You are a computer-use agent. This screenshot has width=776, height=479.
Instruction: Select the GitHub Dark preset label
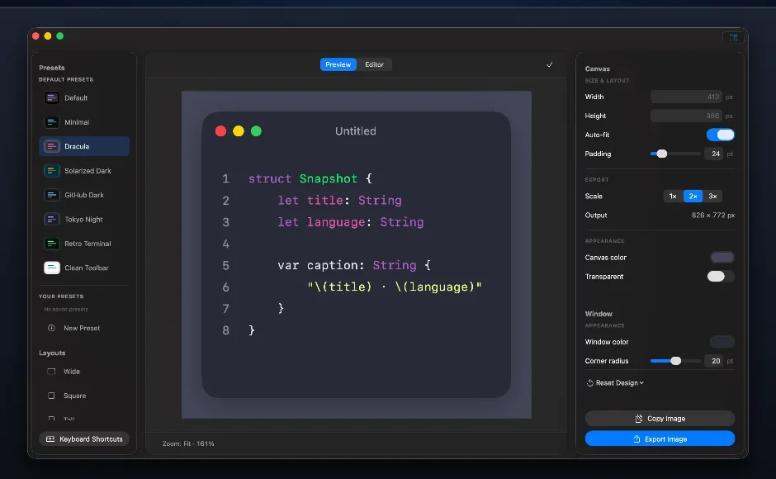(x=84, y=195)
